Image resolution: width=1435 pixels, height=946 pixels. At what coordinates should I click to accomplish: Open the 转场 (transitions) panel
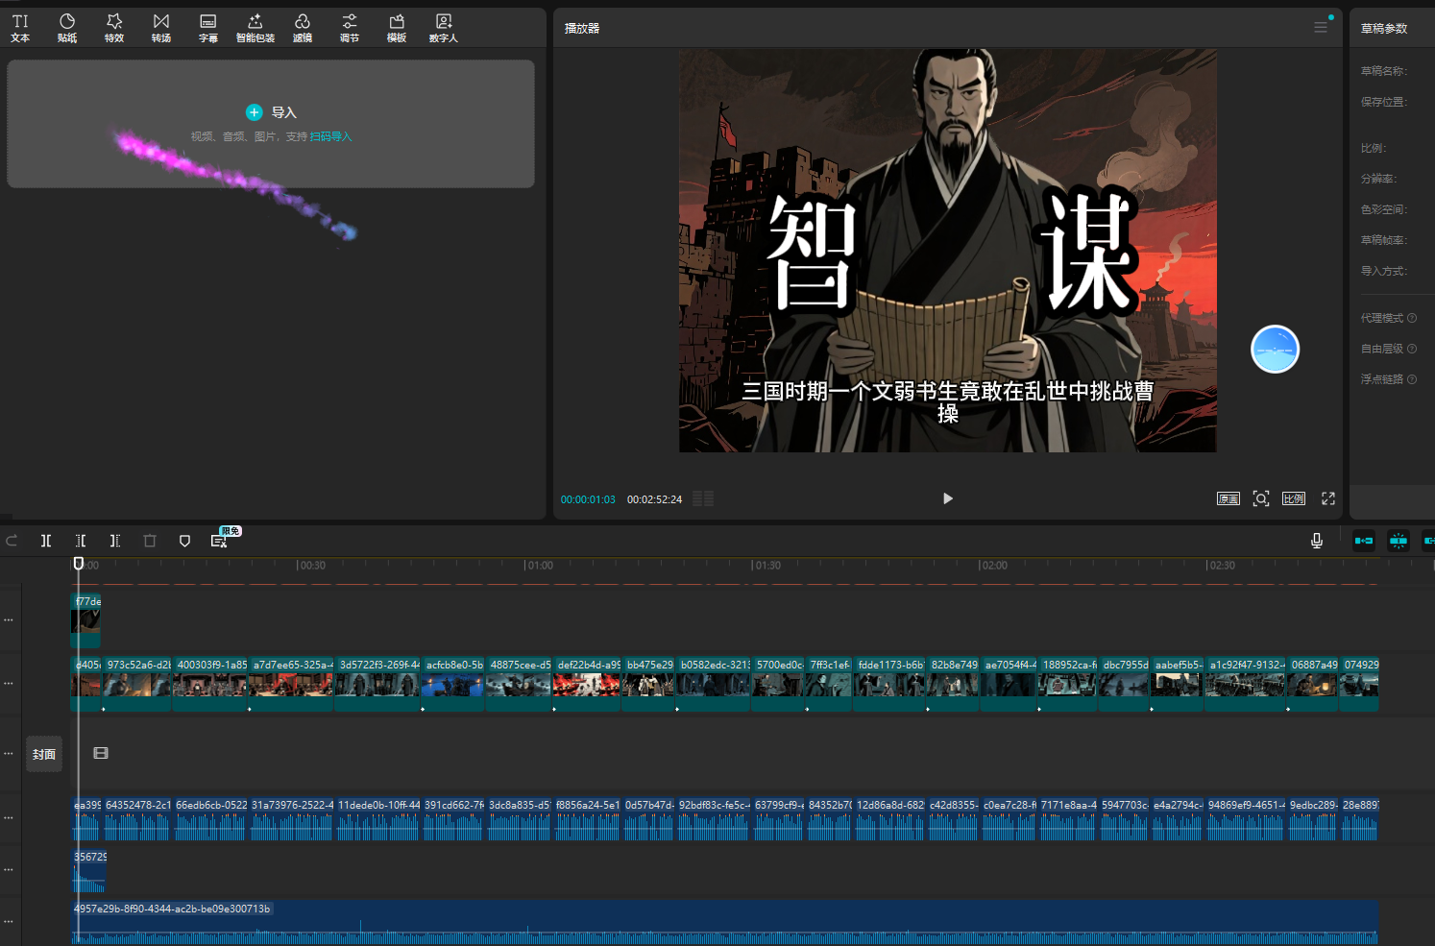coord(160,28)
